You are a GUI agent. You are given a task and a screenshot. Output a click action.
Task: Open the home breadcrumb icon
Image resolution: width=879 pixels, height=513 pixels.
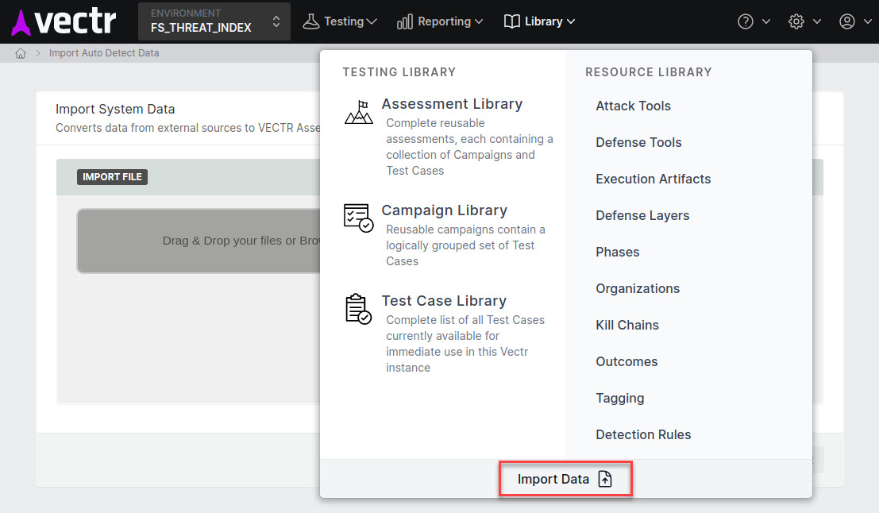21,53
